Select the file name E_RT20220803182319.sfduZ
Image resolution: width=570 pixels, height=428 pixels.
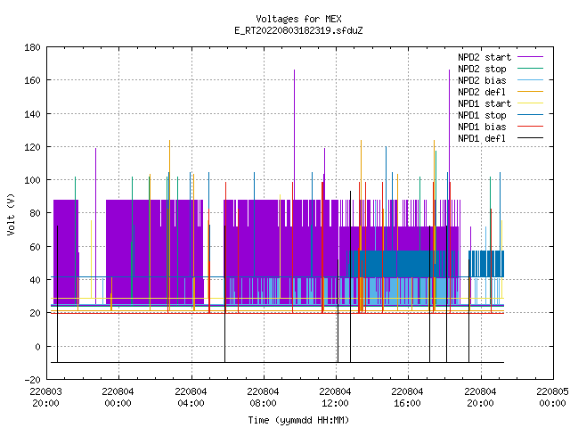click(x=298, y=30)
